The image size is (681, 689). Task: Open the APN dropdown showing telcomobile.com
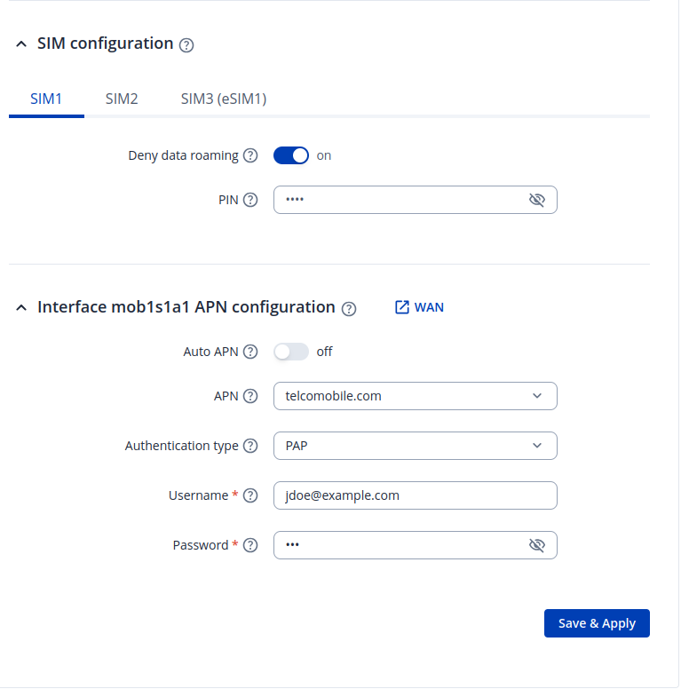[x=415, y=396]
